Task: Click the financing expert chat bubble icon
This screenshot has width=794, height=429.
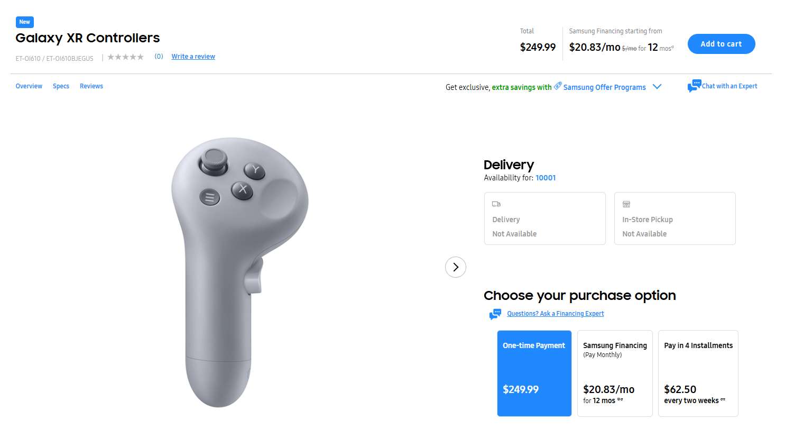Action: click(x=495, y=314)
